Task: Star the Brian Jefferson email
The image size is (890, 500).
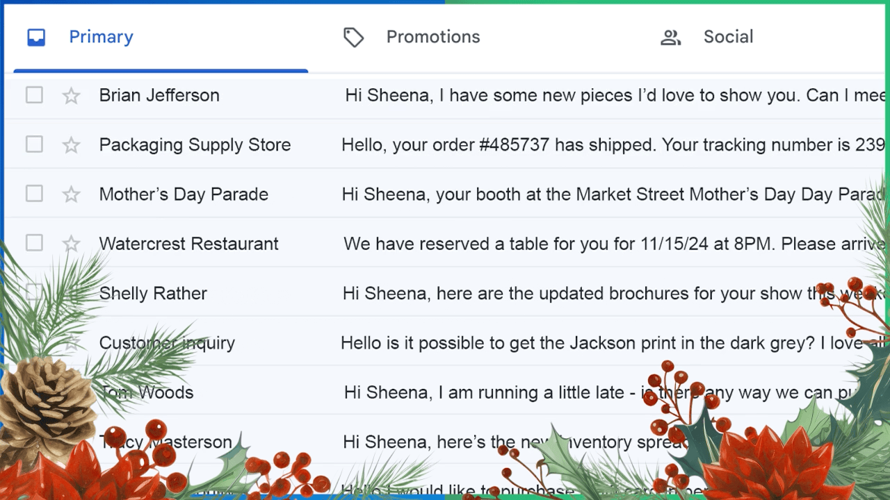Action: point(72,96)
